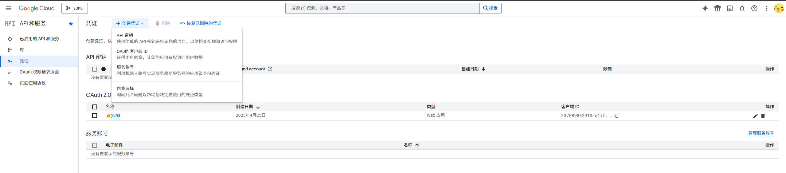Activate Cloud Shell terminal icon
The height and width of the screenshot is (173, 786).
(x=729, y=8)
